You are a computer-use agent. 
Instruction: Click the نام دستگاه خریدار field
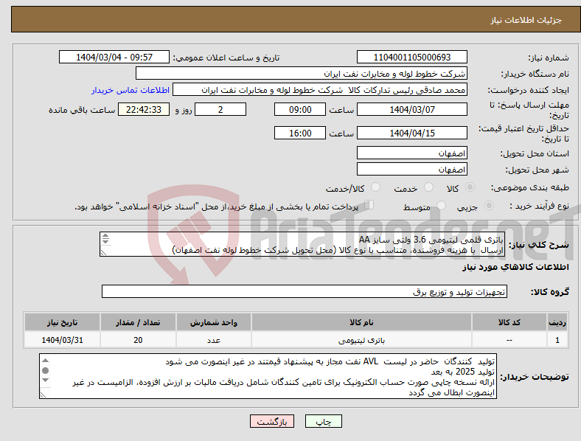pos(302,73)
